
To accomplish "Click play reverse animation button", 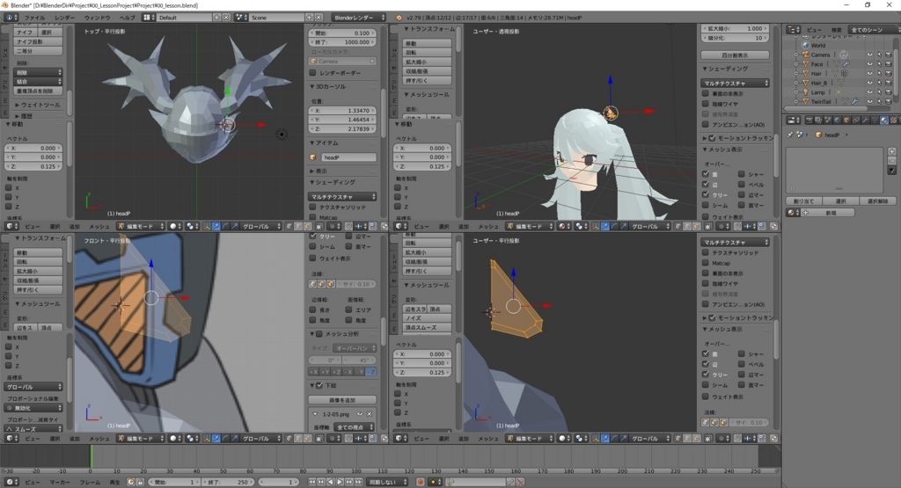I will pyautogui.click(x=331, y=482).
